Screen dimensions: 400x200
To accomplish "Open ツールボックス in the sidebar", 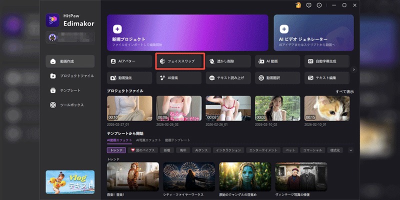I will [70, 105].
